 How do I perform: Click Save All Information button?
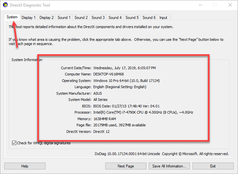pos(169,166)
